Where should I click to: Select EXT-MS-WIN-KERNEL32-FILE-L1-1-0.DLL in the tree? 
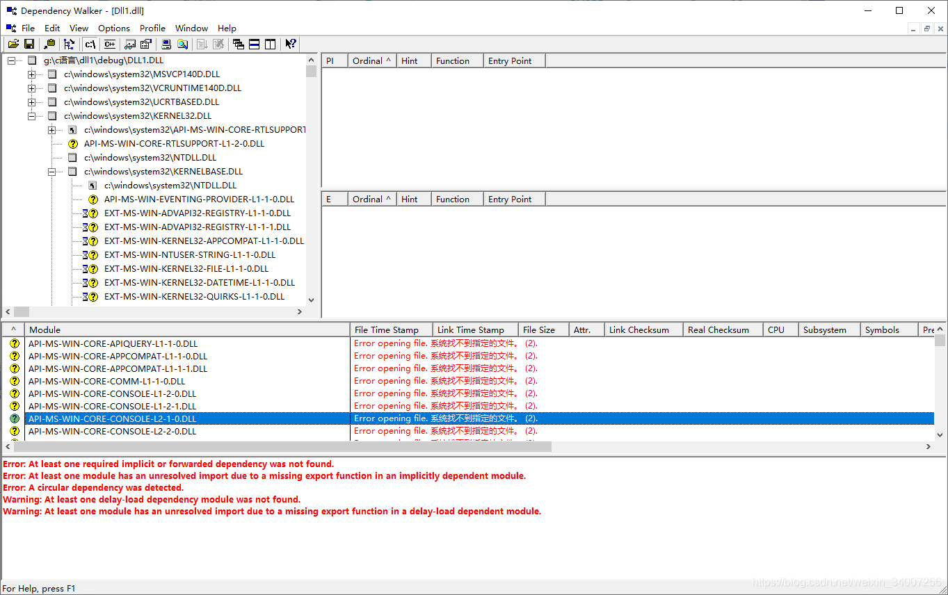pyautogui.click(x=186, y=269)
